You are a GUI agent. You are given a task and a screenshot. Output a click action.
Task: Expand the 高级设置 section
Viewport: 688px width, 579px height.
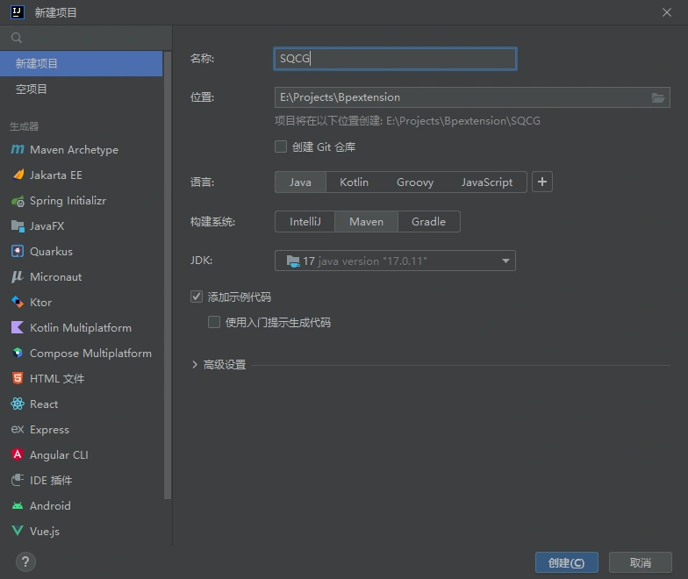(x=195, y=365)
